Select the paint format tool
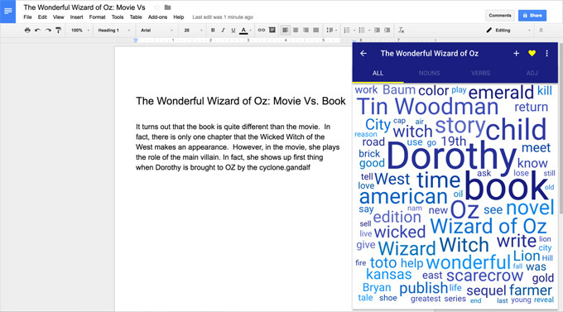The width and height of the screenshot is (563, 312). tap(58, 30)
